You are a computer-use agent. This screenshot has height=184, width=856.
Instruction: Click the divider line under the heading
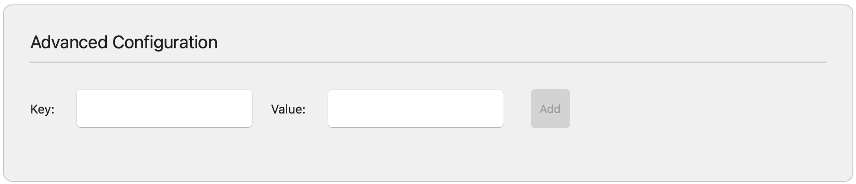pos(428,62)
